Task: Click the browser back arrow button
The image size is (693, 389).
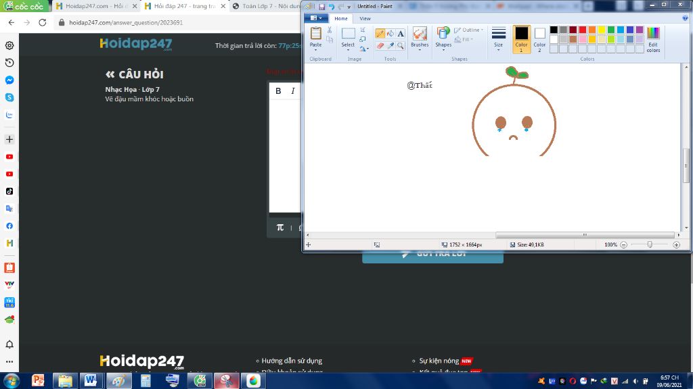Action: (12, 22)
